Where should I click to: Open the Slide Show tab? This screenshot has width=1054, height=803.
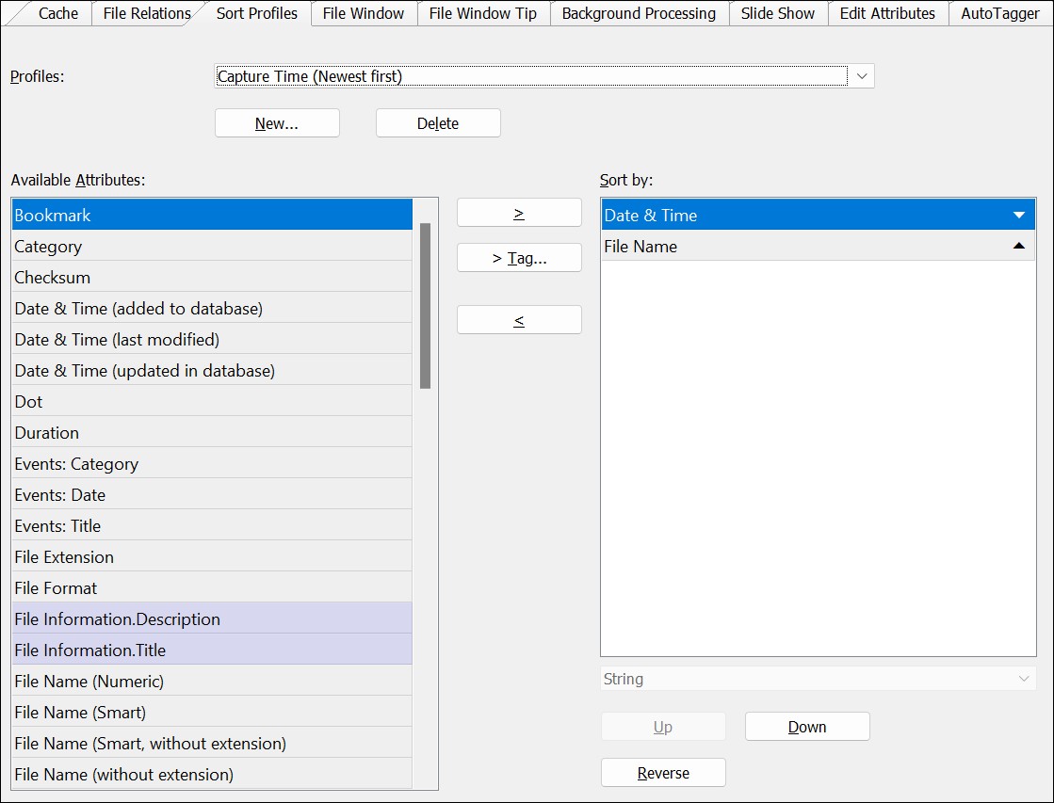(778, 13)
